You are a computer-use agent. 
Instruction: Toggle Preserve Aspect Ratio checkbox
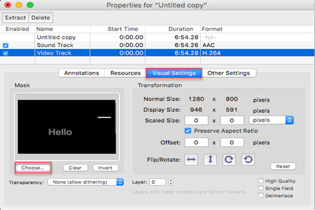(x=188, y=131)
